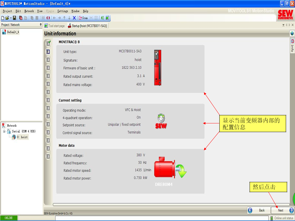
Task: Open the dropdown arrow beside Open folder icon
Action: [x=11, y=18]
